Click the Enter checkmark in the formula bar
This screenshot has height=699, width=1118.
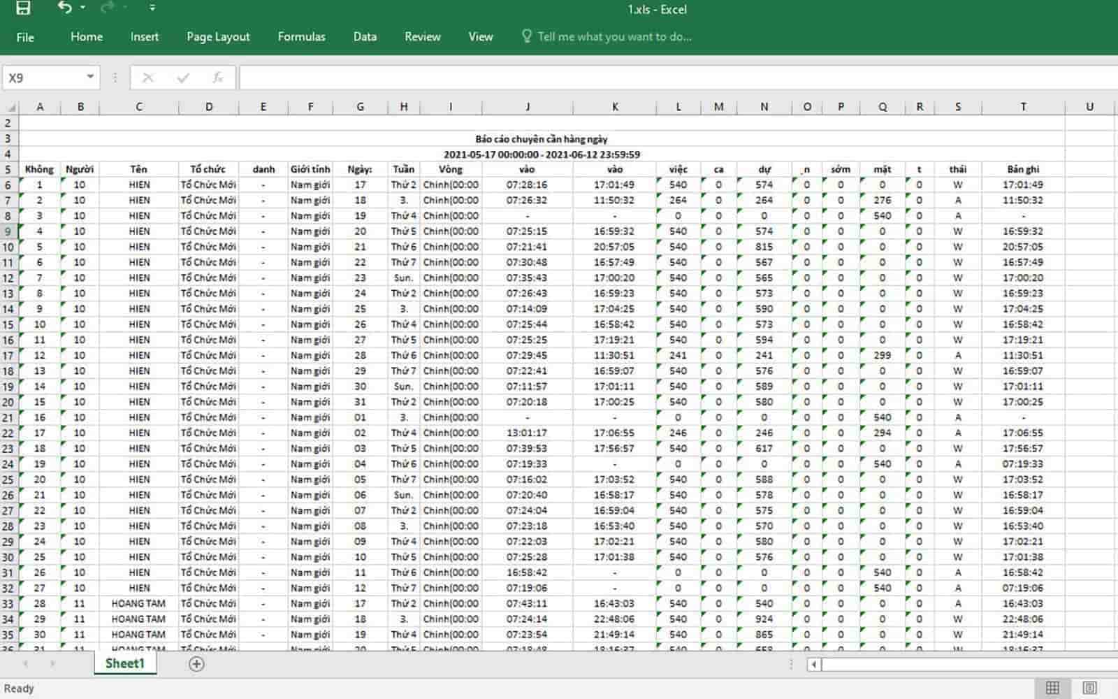click(183, 78)
